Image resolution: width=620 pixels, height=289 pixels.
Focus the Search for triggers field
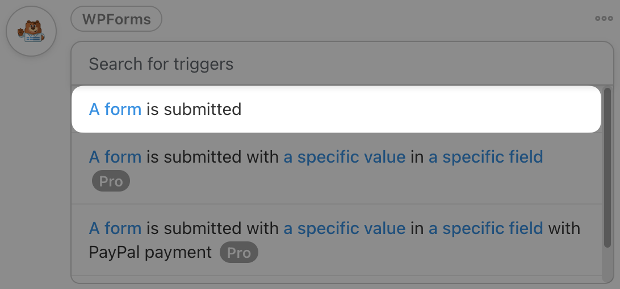point(335,64)
